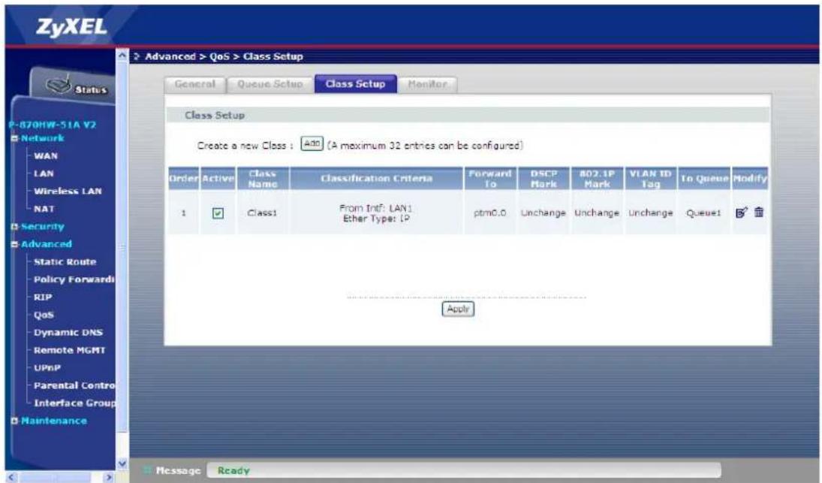Open the Status page icon

click(75, 86)
